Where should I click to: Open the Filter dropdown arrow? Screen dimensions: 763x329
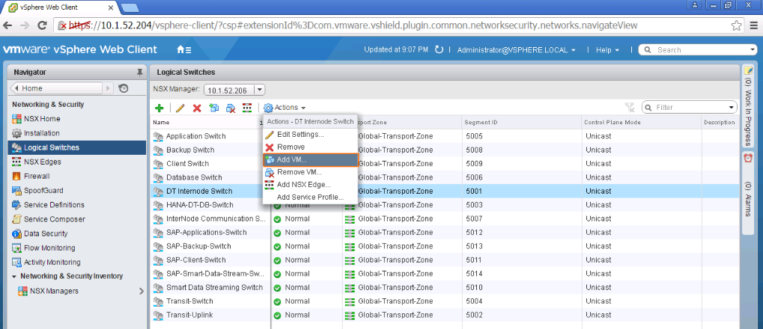[x=732, y=108]
